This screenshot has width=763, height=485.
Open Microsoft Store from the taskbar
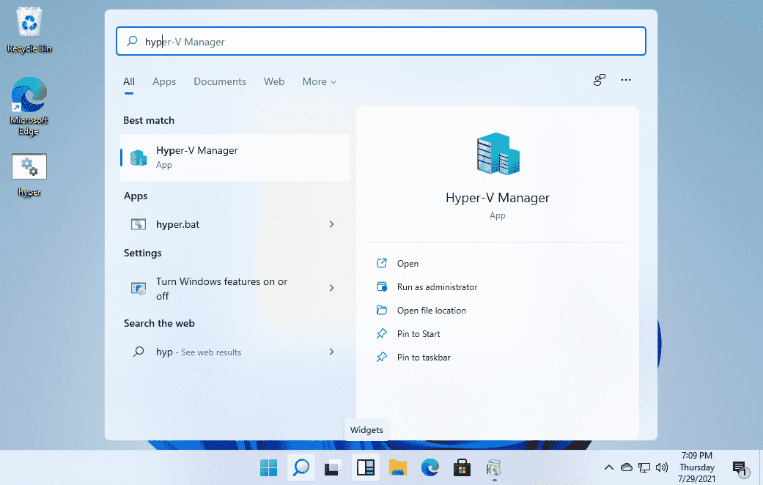[x=462, y=467]
